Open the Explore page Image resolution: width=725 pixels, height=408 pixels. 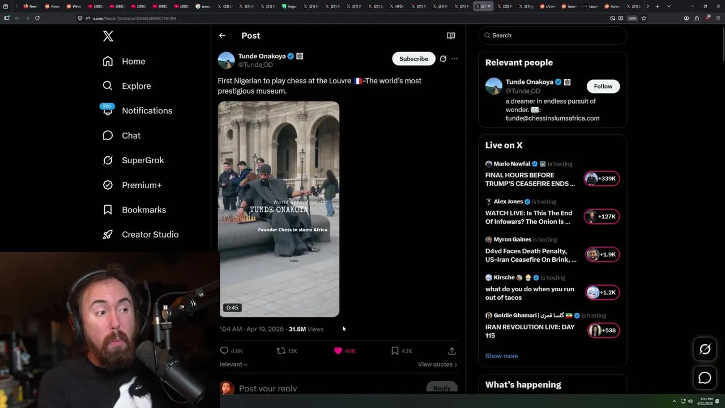127,86
